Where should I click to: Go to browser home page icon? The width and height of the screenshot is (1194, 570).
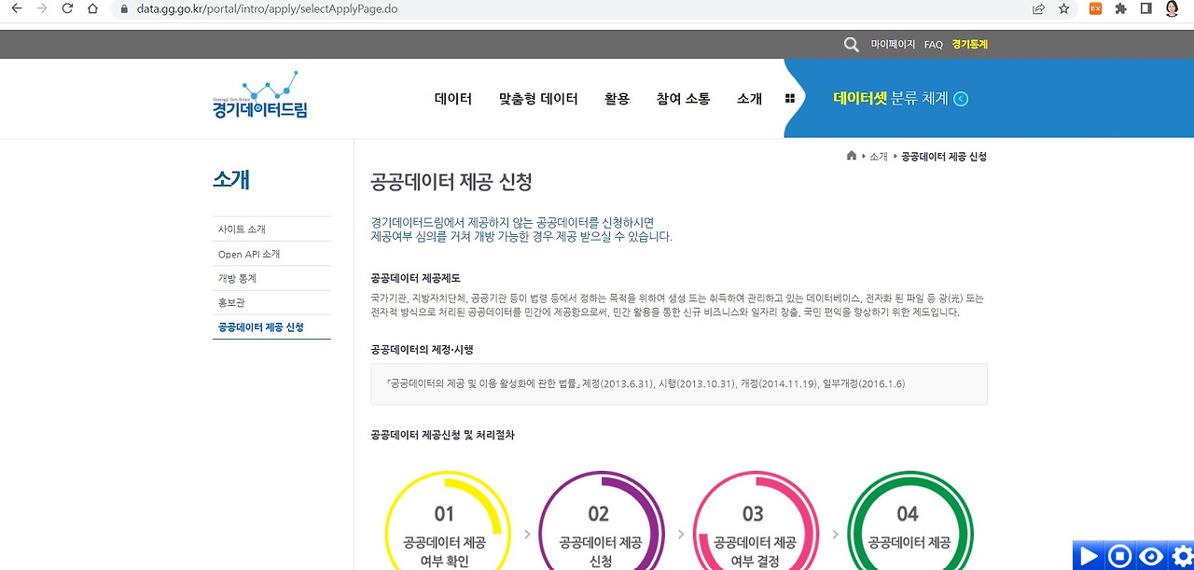coord(92,8)
